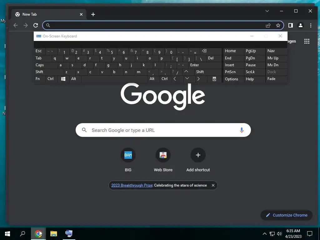Open the Web Store shortcut
This screenshot has height=240, width=320.
coord(163,160)
